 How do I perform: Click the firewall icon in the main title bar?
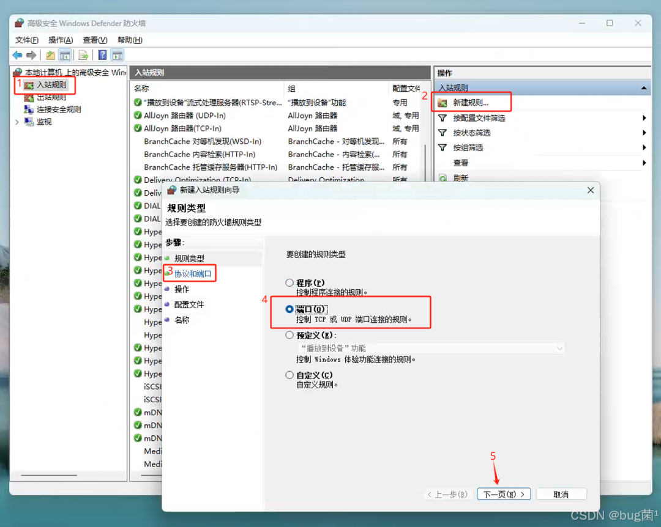point(19,23)
